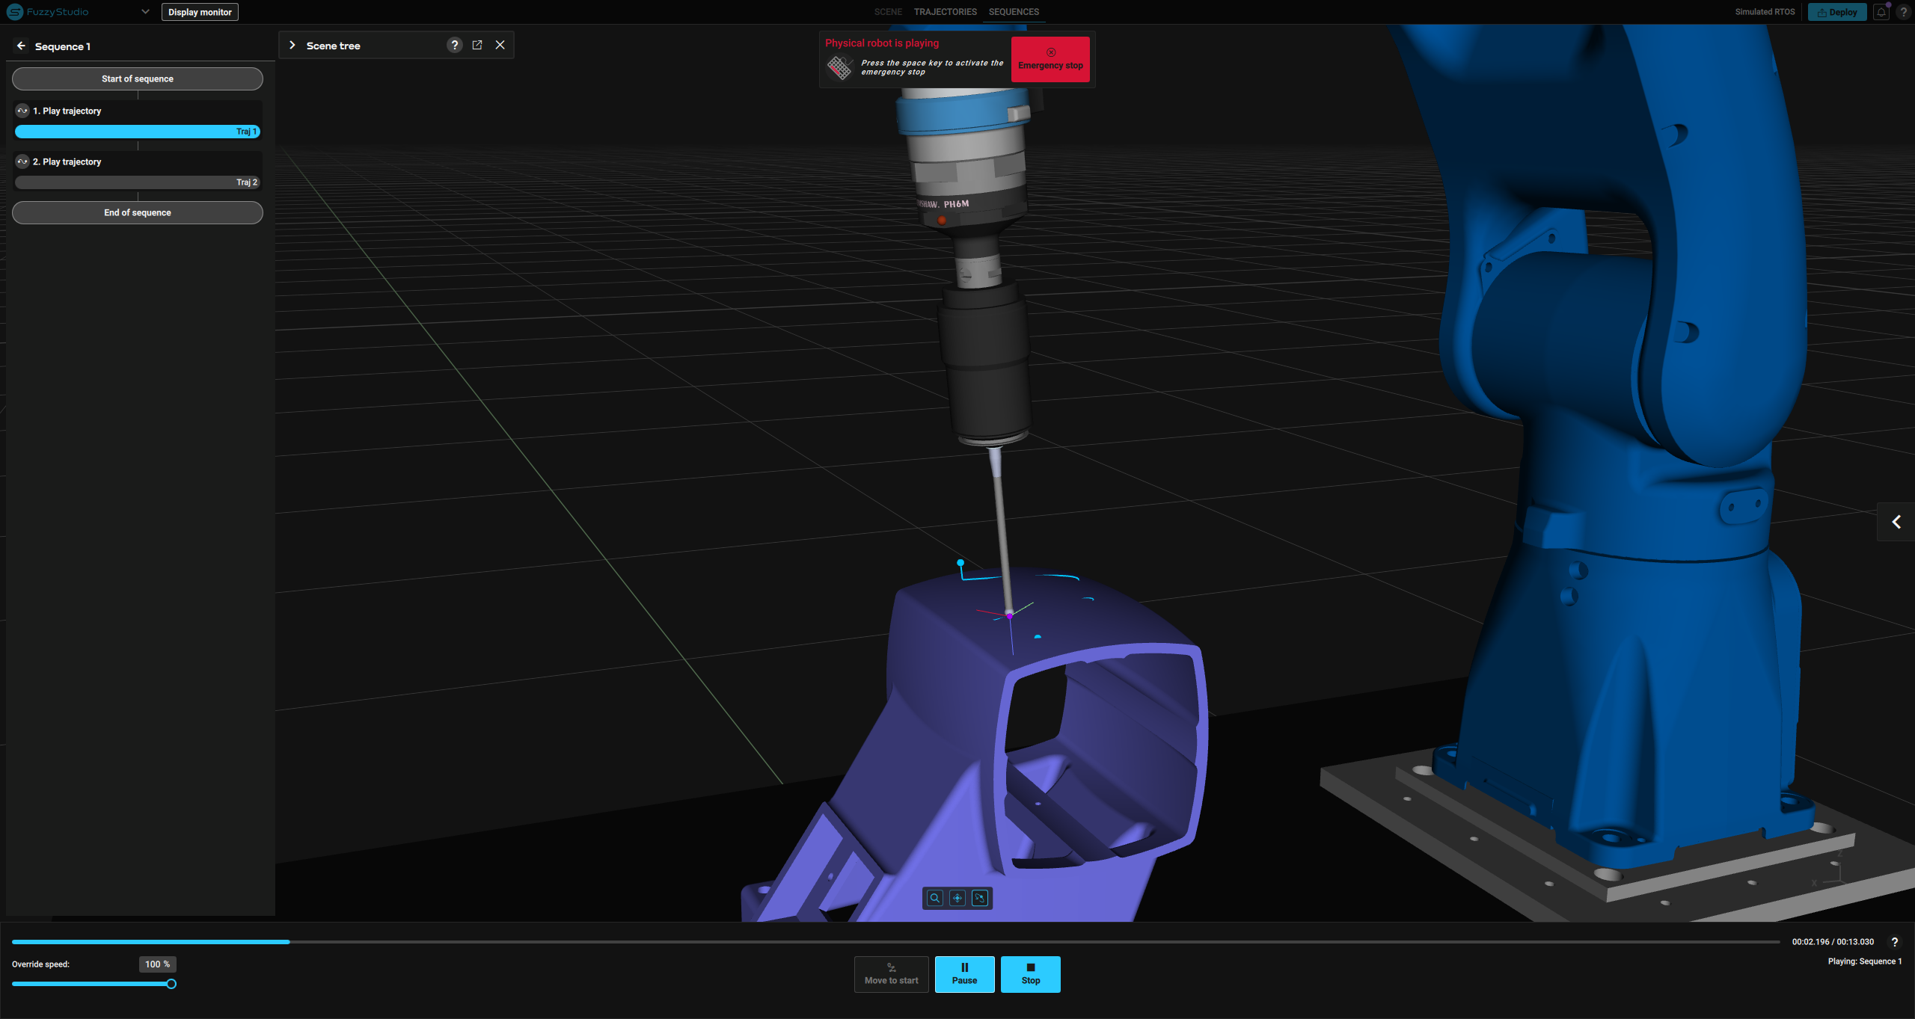Stop the sequence playback
The height and width of the screenshot is (1019, 1915).
point(1031,974)
